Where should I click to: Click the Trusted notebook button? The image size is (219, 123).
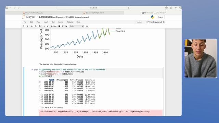tap(139, 22)
